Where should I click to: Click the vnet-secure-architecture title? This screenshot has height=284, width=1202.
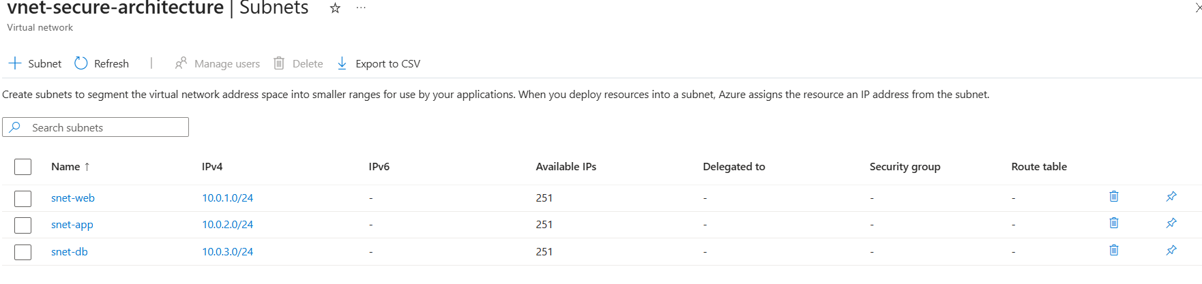[115, 8]
